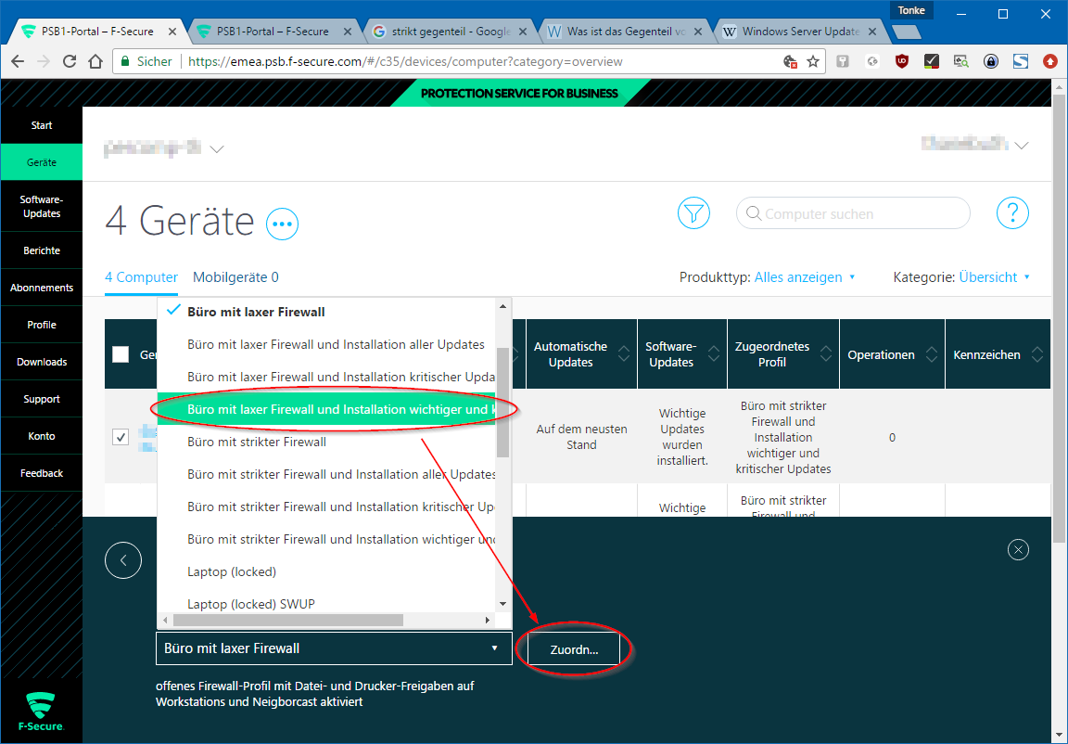Switch to the Mobilgeräte 0 tab

coord(235,277)
